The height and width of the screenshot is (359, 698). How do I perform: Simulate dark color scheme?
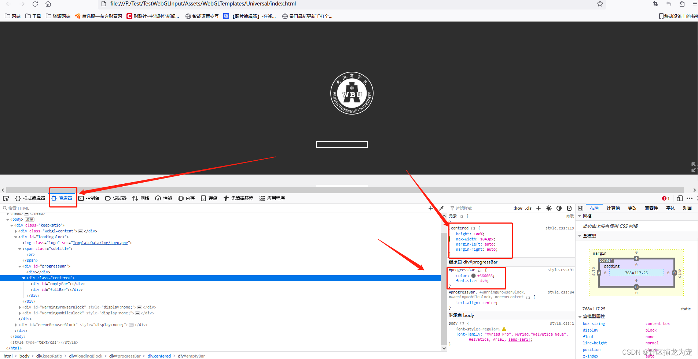(559, 208)
